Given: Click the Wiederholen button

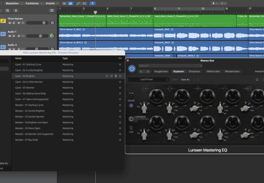Looking at the screenshot, I should pyautogui.click(x=232, y=71).
